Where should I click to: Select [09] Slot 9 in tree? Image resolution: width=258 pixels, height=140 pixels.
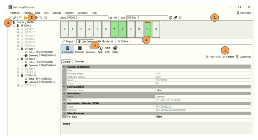coord(30,69)
